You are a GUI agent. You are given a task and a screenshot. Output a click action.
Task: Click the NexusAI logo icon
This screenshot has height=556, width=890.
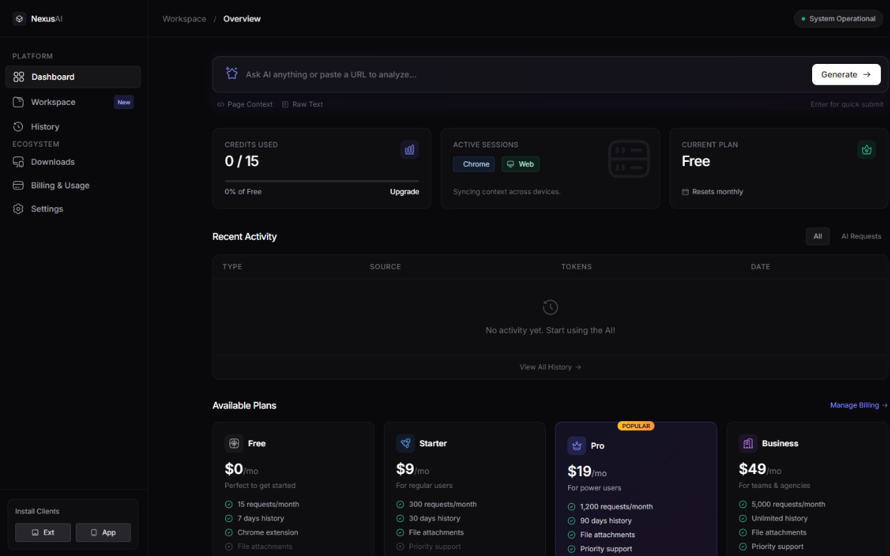(x=19, y=19)
